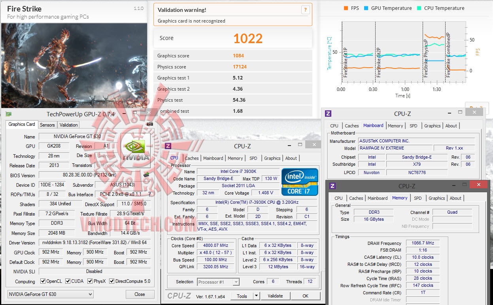This screenshot has width=493, height=305.
Task: Click the Intel Core i7 3930K name field
Action: click(x=238, y=171)
